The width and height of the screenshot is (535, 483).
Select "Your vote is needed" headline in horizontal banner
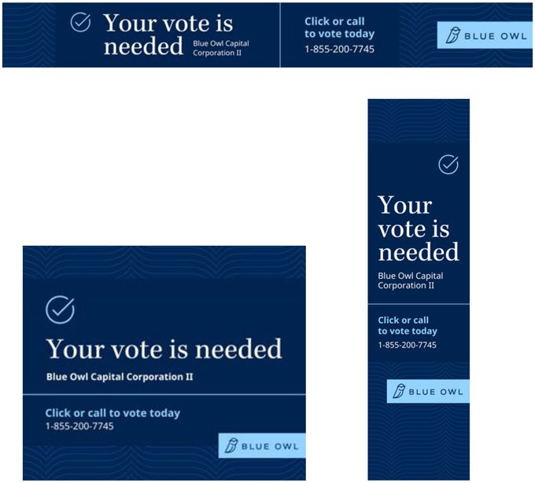168,35
